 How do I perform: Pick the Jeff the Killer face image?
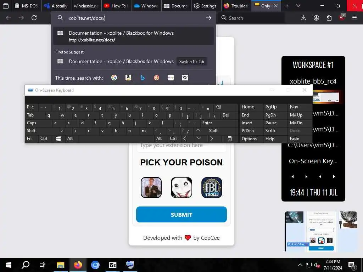tap(181, 188)
